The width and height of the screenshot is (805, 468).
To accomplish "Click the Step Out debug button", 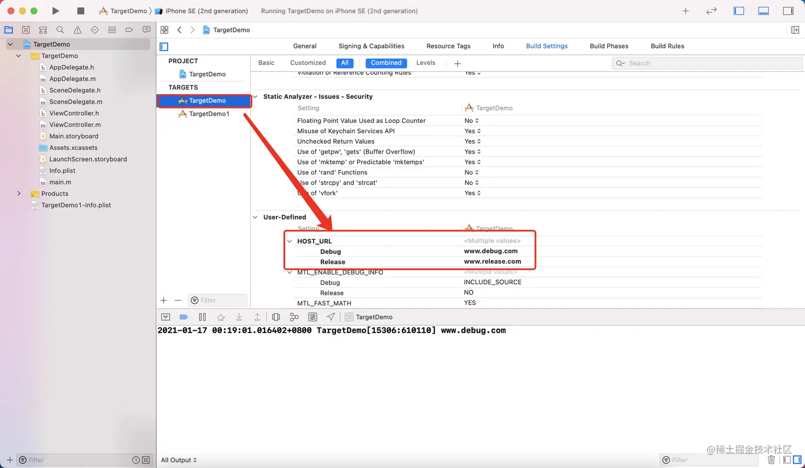I will (257, 317).
